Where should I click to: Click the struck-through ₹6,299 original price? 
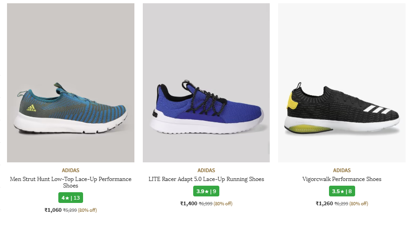(x=341, y=203)
